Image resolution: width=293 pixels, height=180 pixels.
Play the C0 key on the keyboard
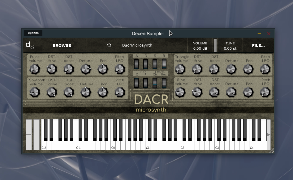click(x=113, y=145)
